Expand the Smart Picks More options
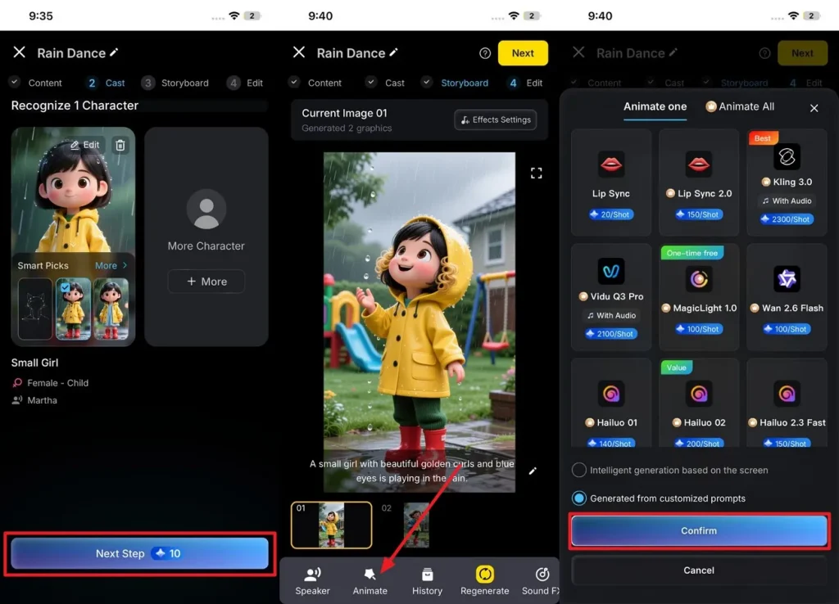839x604 pixels. [108, 265]
